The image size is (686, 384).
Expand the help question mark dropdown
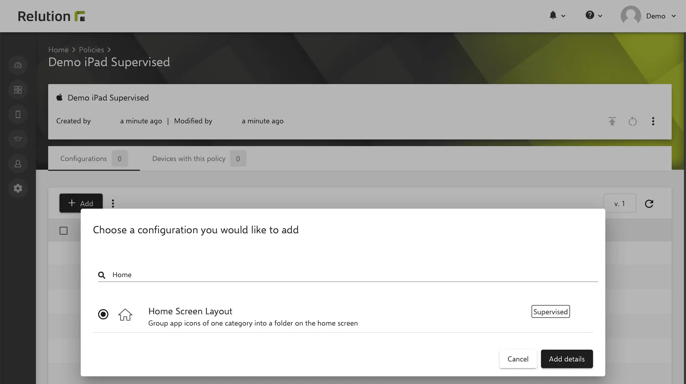[594, 15]
